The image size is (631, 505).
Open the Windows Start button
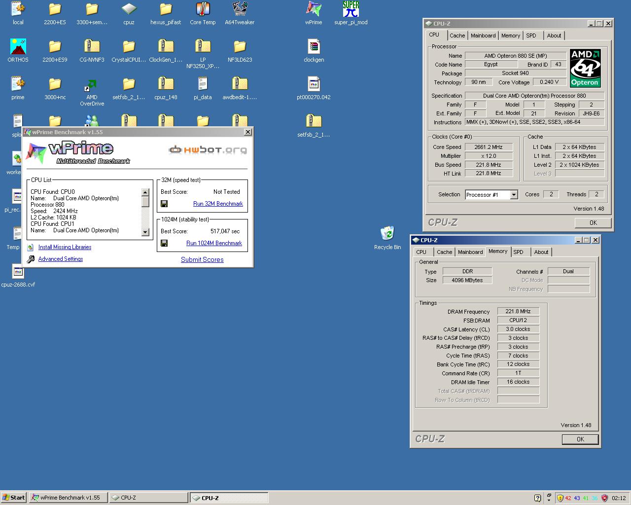[x=14, y=498]
